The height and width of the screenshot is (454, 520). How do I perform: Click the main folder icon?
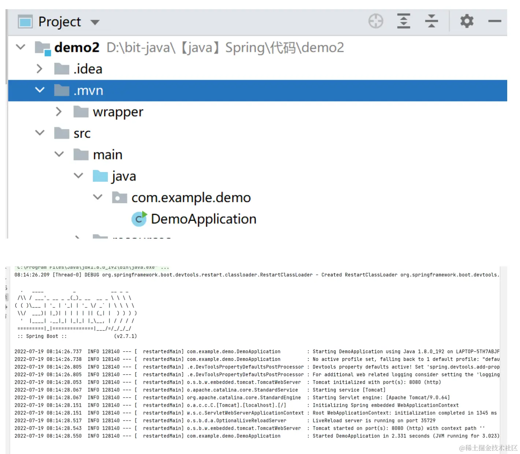tap(81, 154)
